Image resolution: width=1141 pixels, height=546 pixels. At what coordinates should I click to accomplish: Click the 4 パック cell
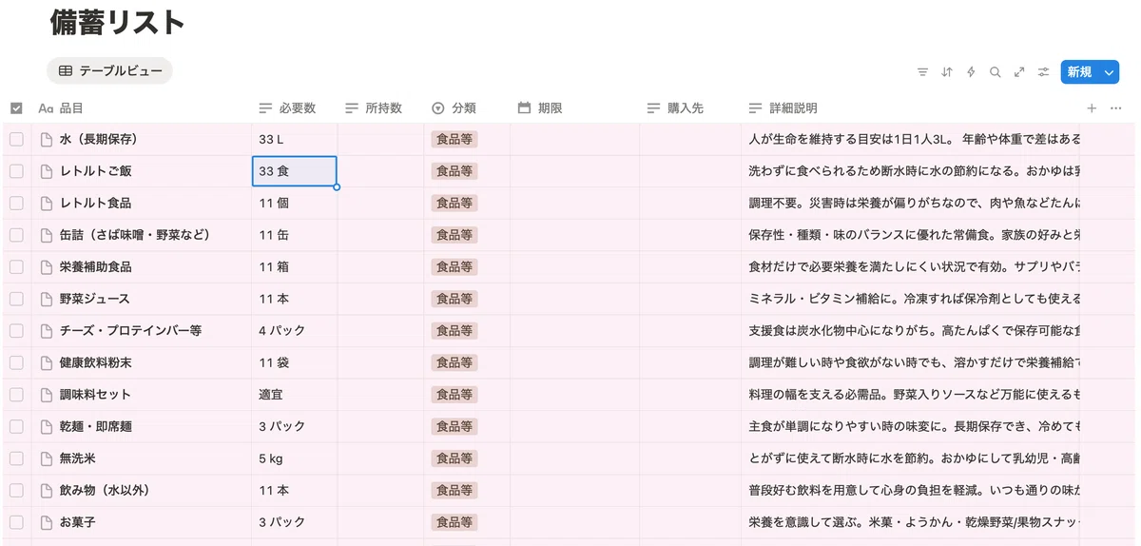[295, 330]
